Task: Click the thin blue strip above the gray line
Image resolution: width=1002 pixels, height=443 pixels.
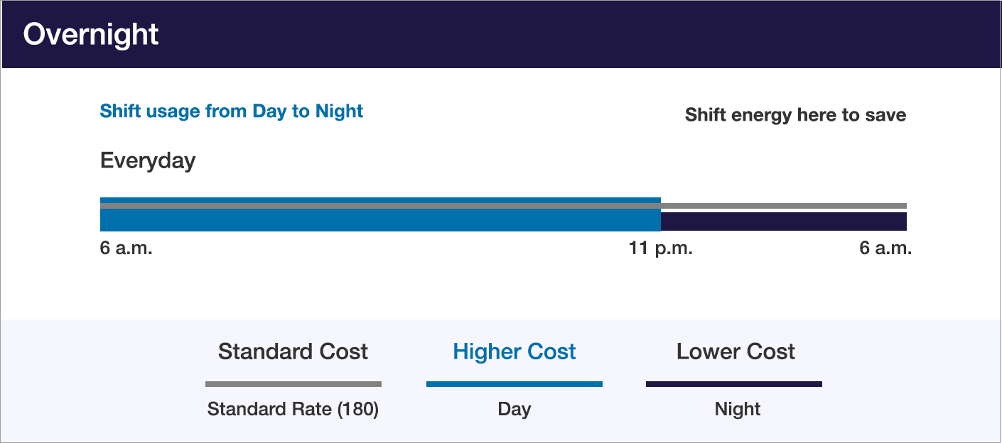Action: pyautogui.click(x=380, y=200)
